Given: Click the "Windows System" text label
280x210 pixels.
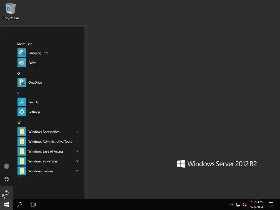Looking at the screenshot, I should click(40, 171).
